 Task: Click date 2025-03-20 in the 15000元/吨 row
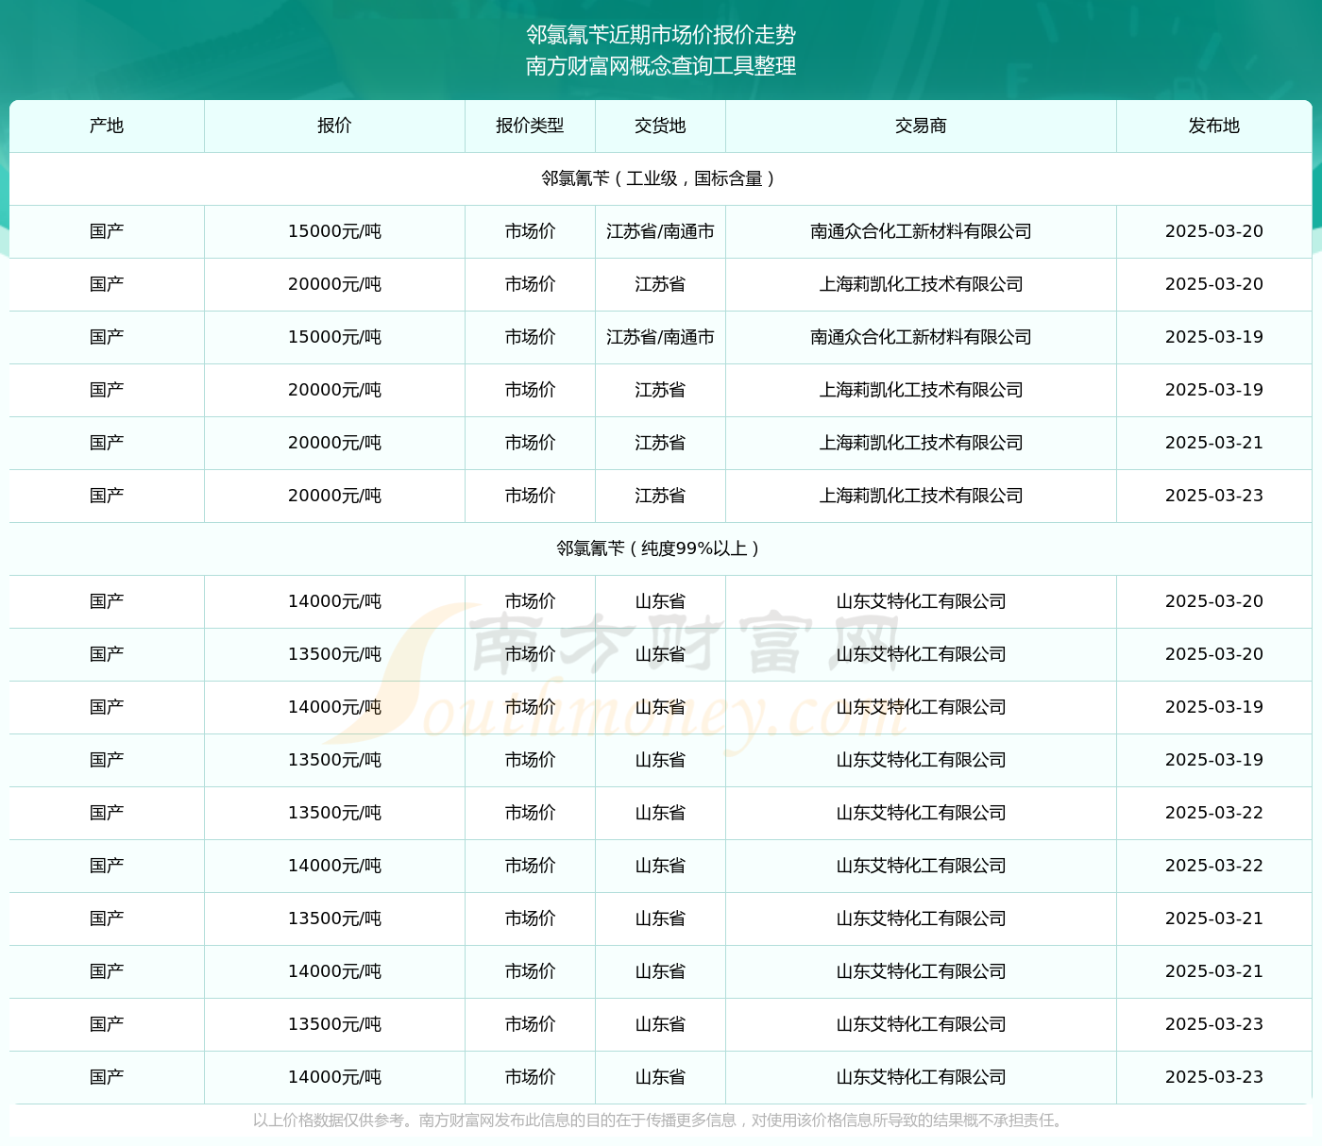tap(1213, 231)
